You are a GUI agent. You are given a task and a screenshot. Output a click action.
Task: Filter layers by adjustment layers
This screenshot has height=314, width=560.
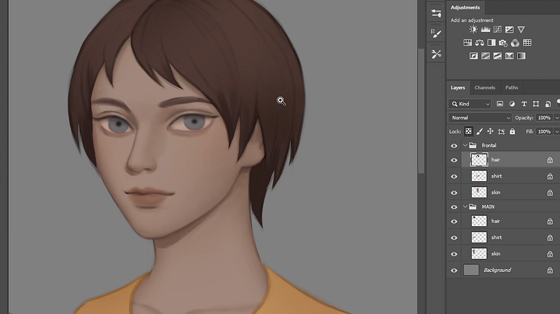click(512, 104)
